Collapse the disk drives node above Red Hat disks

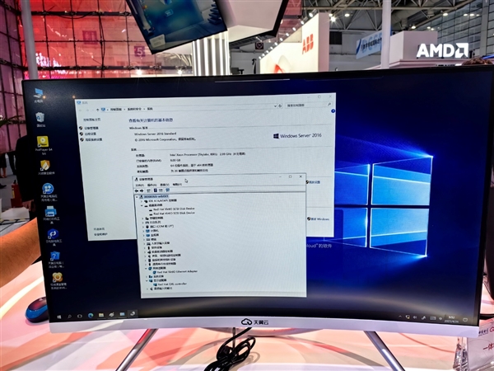pyautogui.click(x=142, y=205)
